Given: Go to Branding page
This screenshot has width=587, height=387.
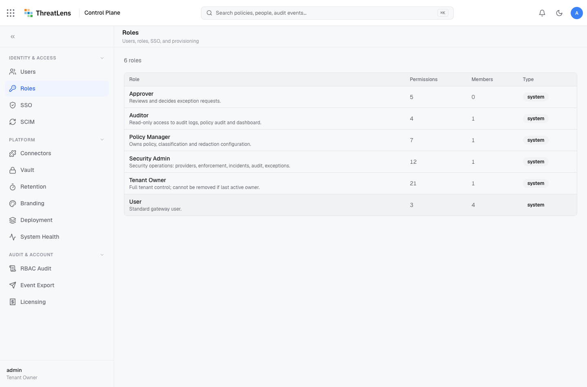Looking at the screenshot, I should [x=57, y=203].
